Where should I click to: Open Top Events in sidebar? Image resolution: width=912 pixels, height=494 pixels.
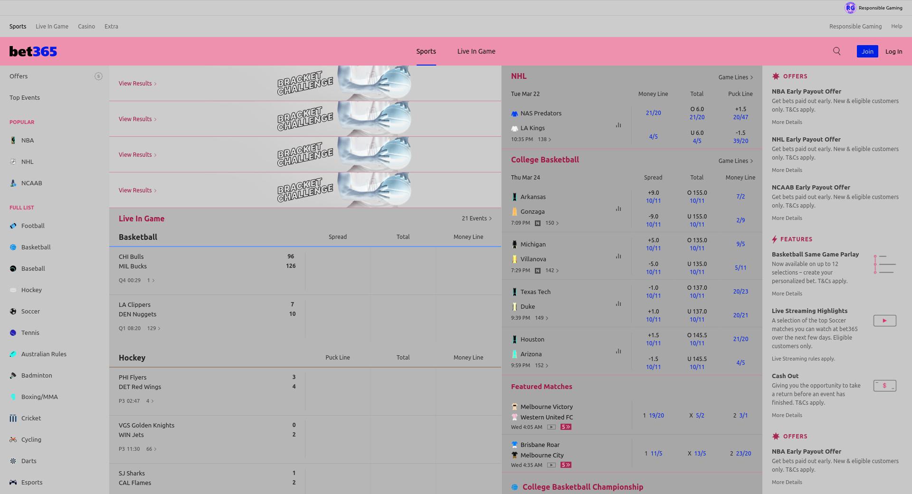click(x=25, y=97)
